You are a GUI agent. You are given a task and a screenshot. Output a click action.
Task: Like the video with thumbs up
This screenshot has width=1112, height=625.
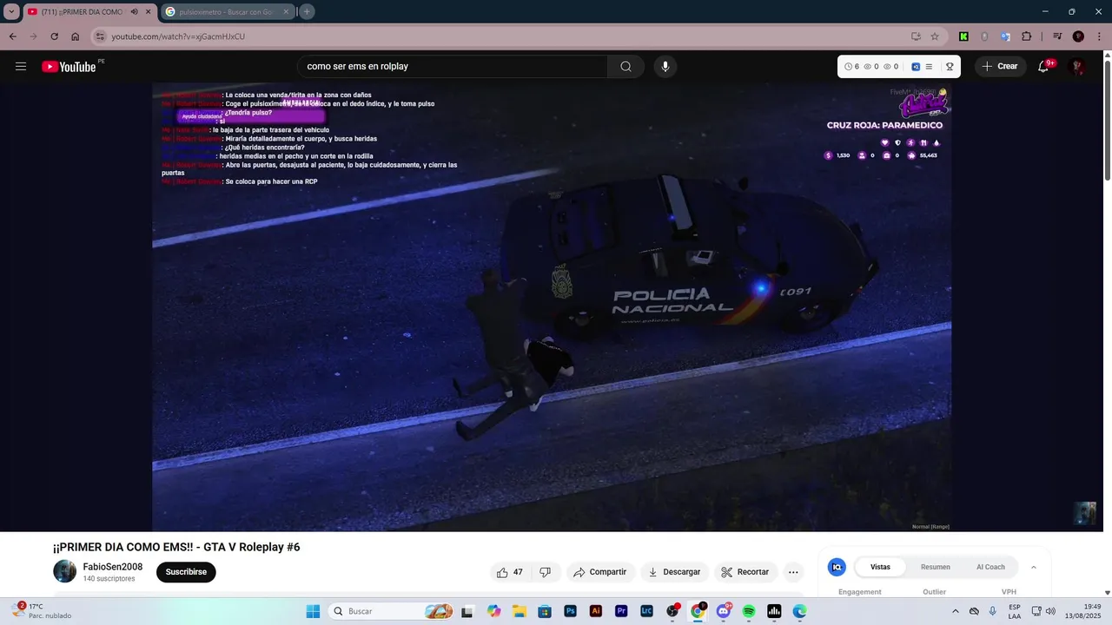(510, 572)
